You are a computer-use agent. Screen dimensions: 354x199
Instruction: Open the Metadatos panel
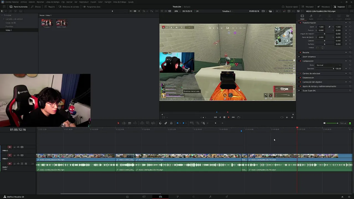[324, 7]
